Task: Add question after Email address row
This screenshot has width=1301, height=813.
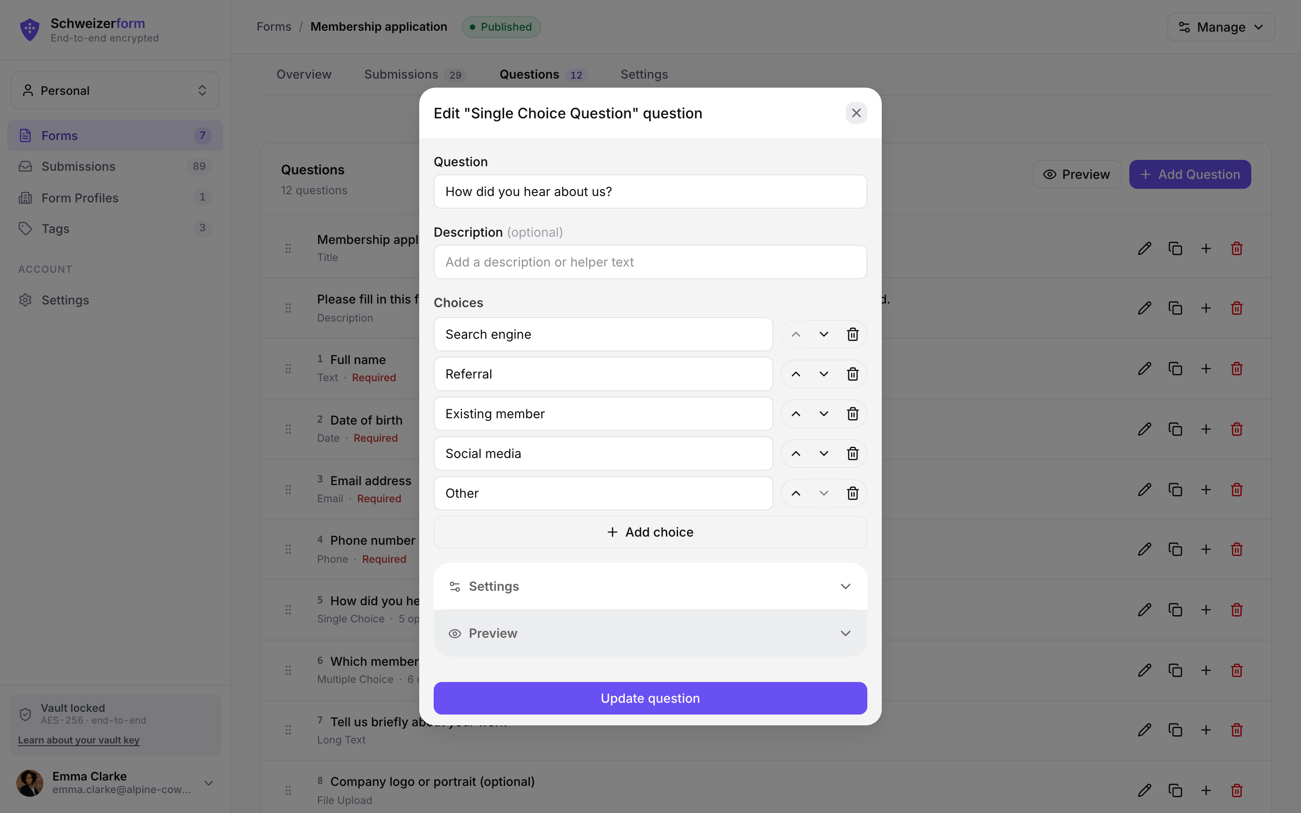Action: [x=1206, y=490]
